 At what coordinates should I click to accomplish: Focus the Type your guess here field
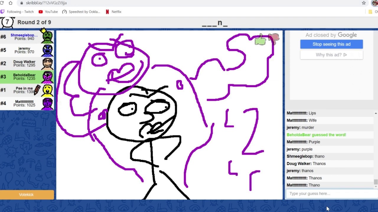[x=331, y=193]
